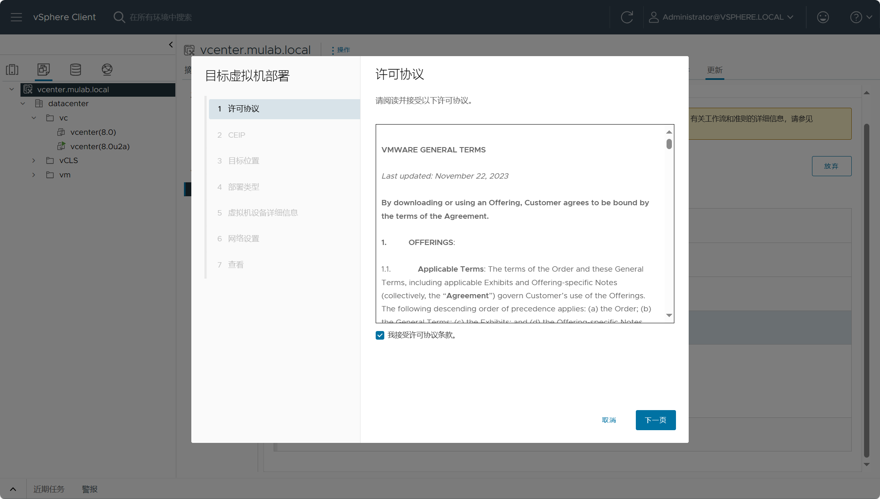
Task: Open Hosts and Clusters inventory view
Action: [x=12, y=69]
